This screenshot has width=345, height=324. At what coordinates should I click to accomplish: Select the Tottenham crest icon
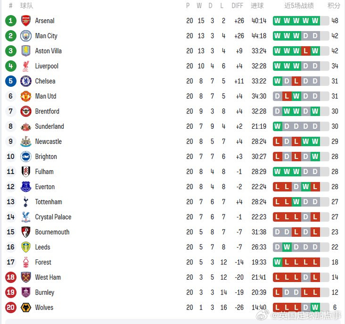coord(26,202)
